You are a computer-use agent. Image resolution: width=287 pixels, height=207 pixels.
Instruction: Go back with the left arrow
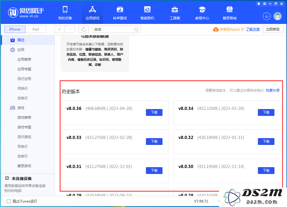(59, 29)
